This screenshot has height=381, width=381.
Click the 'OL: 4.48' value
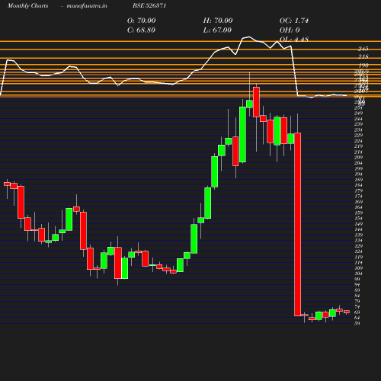coord(294,40)
